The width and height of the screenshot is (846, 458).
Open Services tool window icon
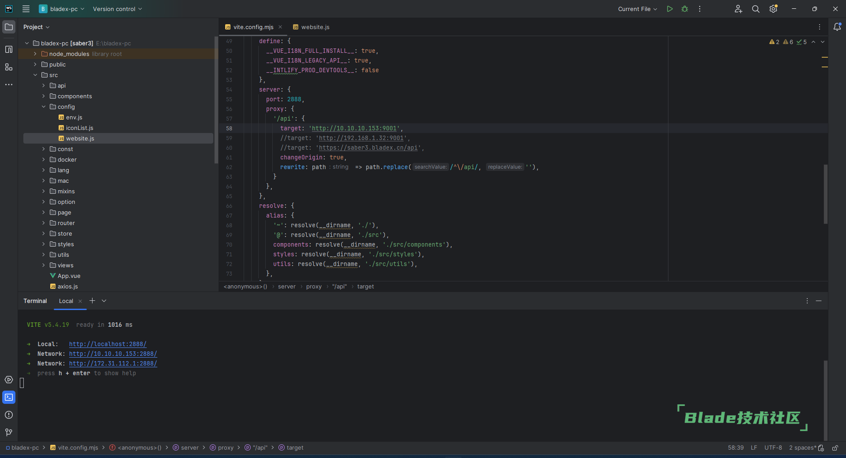pyautogui.click(x=9, y=380)
